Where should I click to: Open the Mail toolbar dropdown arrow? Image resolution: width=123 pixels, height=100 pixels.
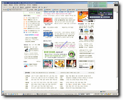click(43, 7)
